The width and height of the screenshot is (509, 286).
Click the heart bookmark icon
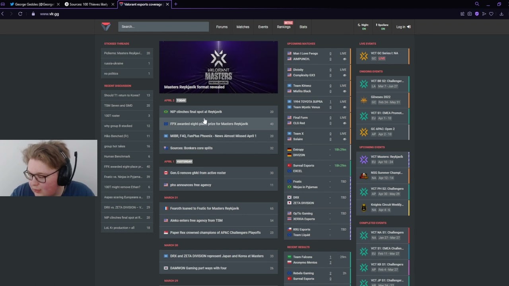(x=491, y=14)
